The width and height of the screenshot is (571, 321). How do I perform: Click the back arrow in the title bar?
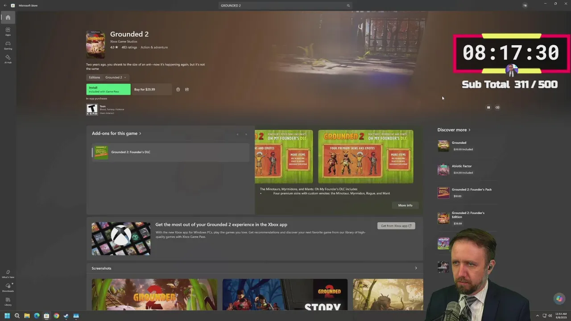(5, 5)
